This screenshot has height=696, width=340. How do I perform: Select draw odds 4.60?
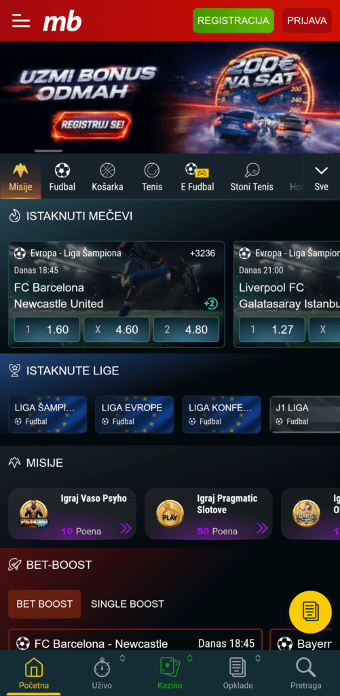(117, 330)
